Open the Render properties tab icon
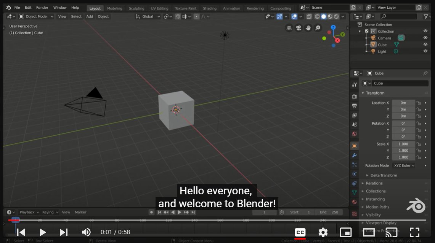 pos(354,96)
